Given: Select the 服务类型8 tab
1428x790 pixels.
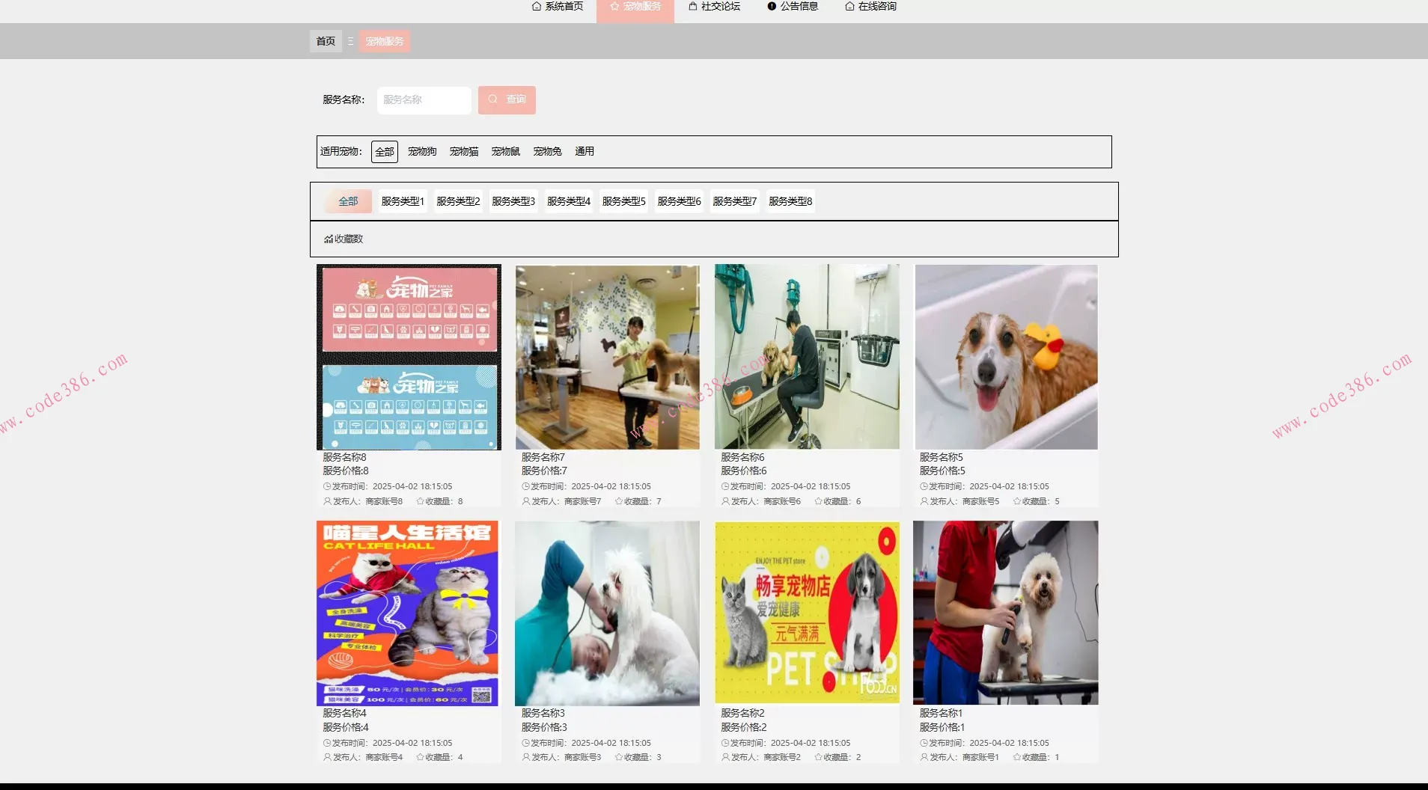Looking at the screenshot, I should [790, 201].
